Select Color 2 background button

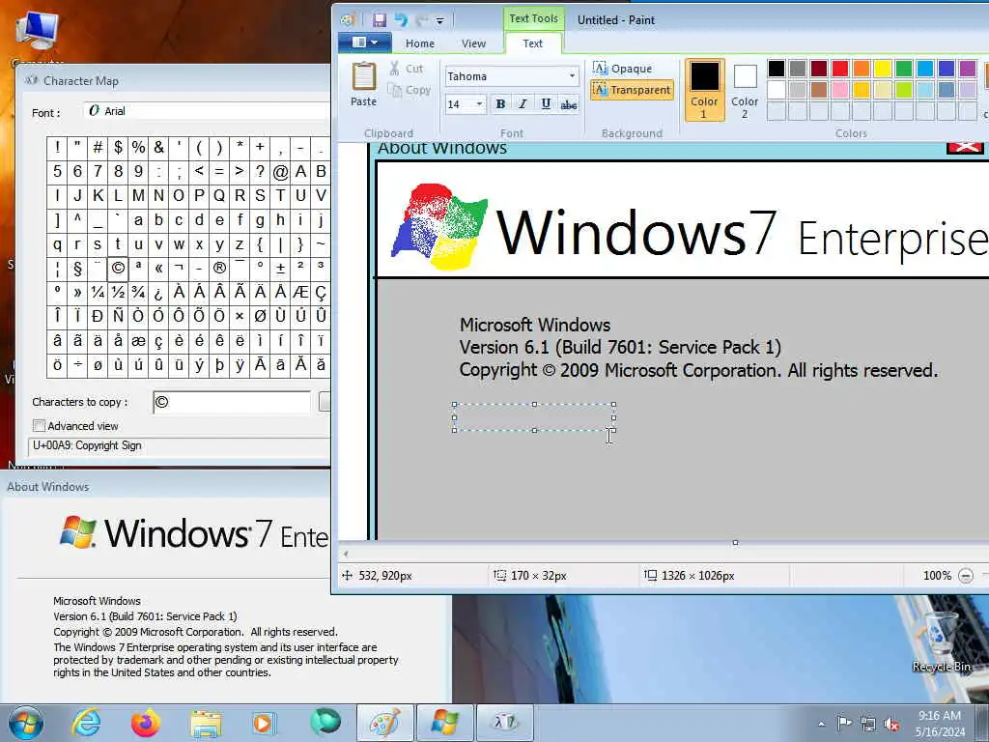point(745,90)
